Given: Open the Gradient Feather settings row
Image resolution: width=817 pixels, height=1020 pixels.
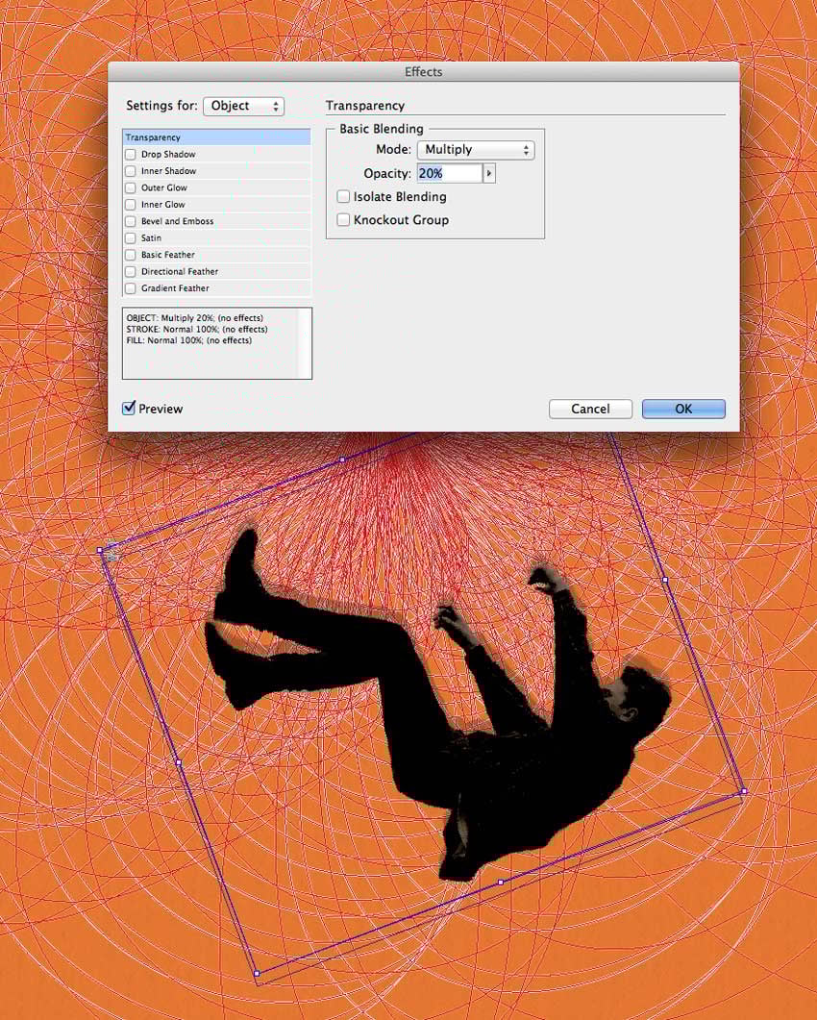Looking at the screenshot, I should [216, 288].
